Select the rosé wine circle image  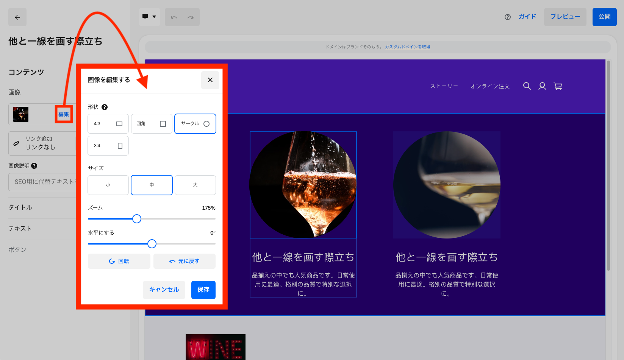pos(303,185)
